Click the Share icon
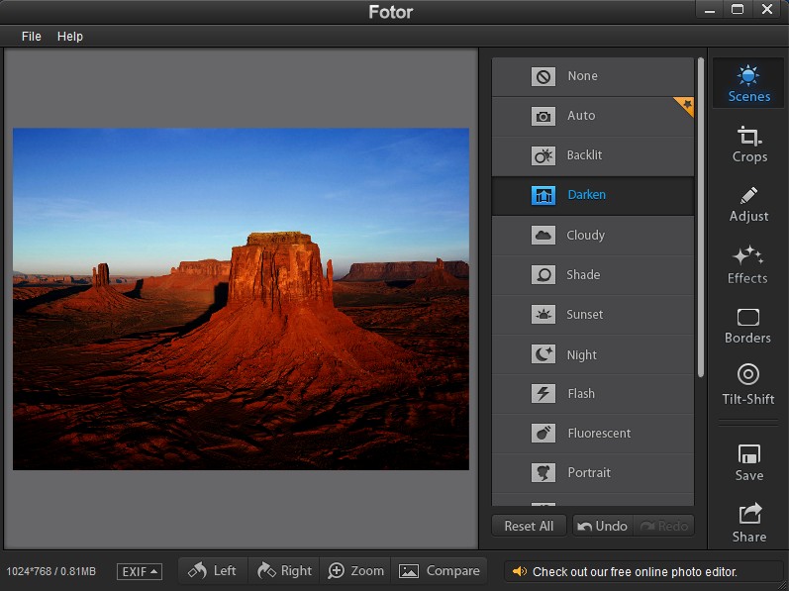Image resolution: width=789 pixels, height=591 pixels. coord(748,523)
